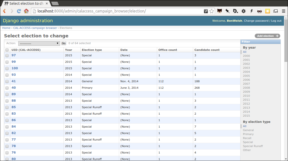This screenshot has height=161, width=288.
Task: Check the checkbox for election 97
Action: click(x=7, y=55)
